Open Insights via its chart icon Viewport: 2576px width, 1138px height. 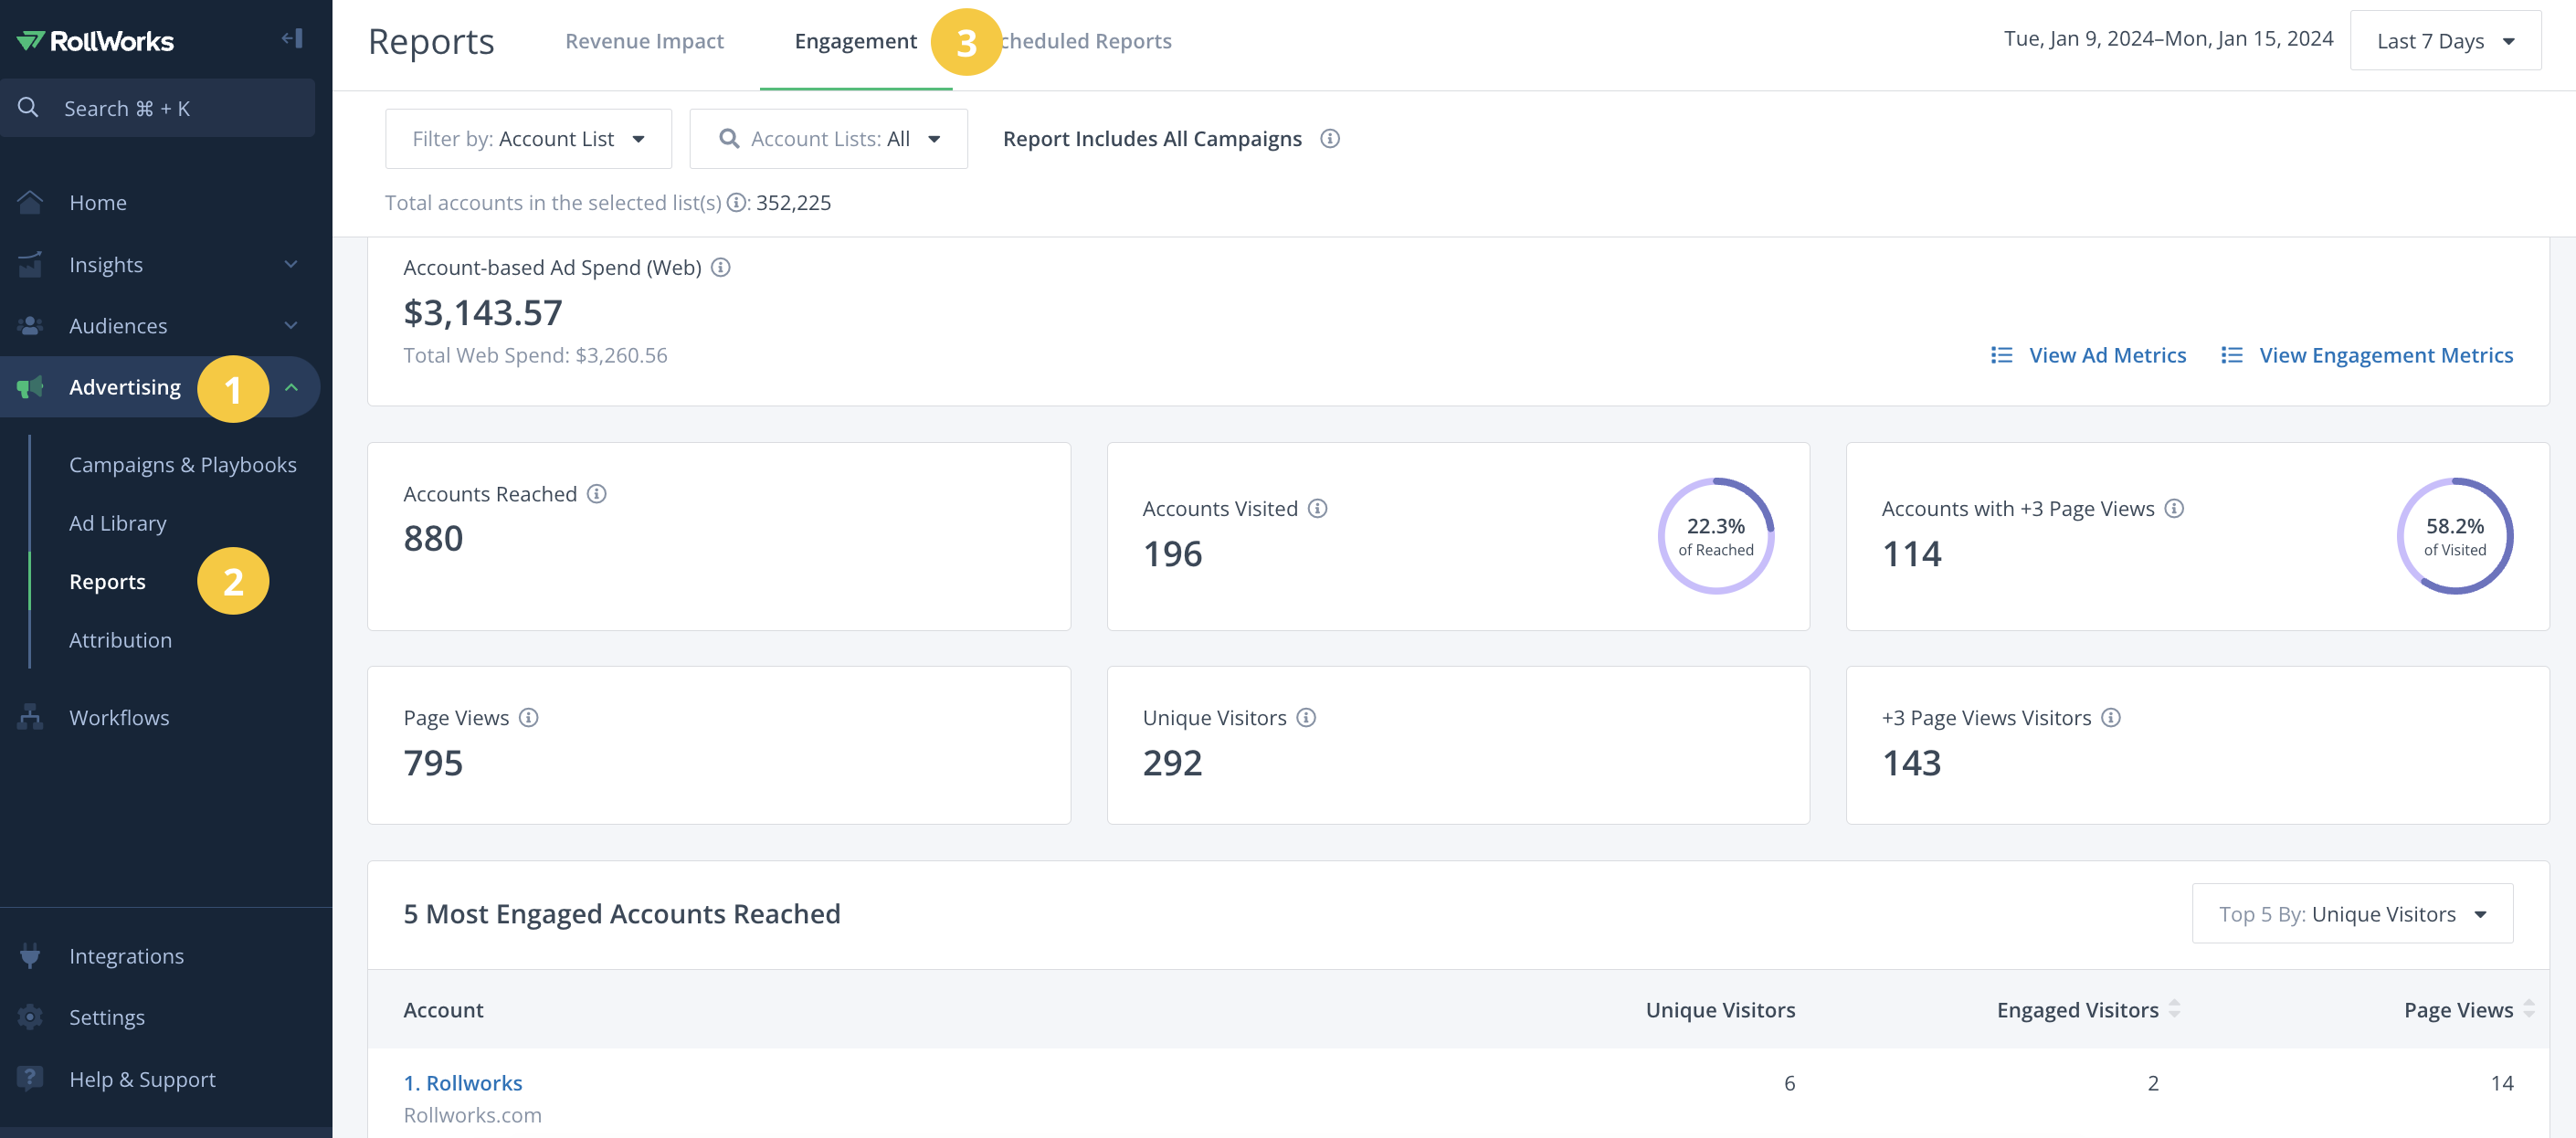(x=30, y=264)
